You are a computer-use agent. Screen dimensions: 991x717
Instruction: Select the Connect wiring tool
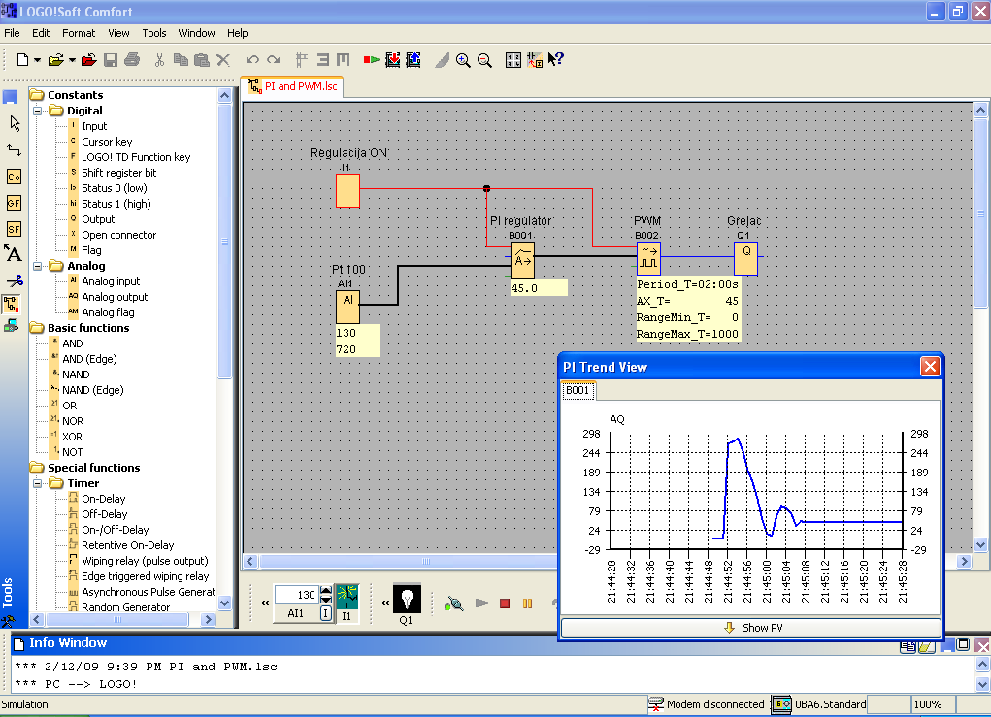pyautogui.click(x=14, y=149)
